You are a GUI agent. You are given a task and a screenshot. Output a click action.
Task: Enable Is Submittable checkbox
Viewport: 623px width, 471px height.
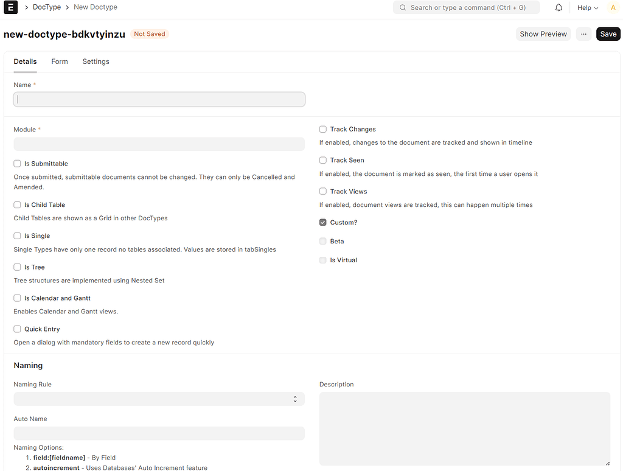tap(17, 163)
